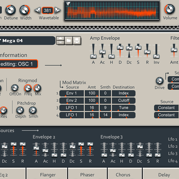Open Mod Matrix row 2 Env 2 source
179x179 pixels.
[72, 101]
